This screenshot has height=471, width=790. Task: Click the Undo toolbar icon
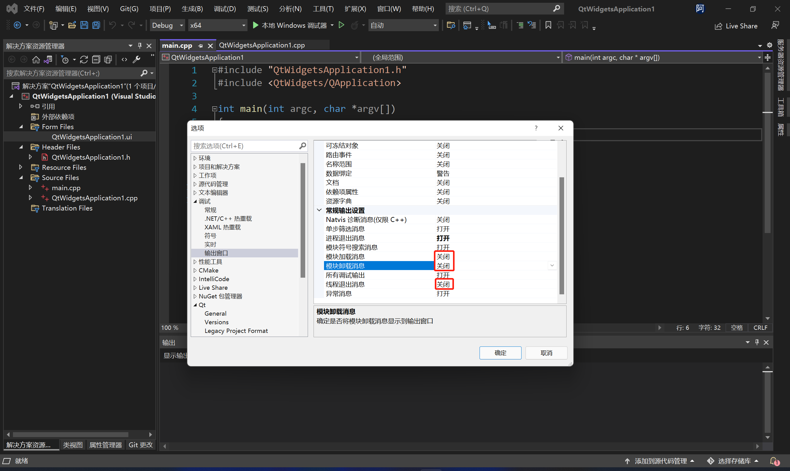(x=112, y=25)
